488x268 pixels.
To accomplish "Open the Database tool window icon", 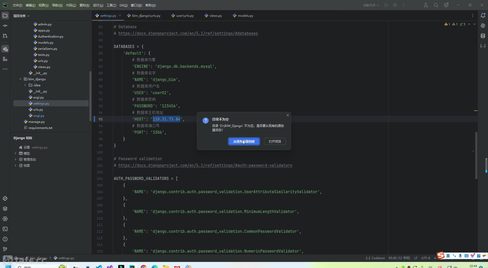I will 483,36.
